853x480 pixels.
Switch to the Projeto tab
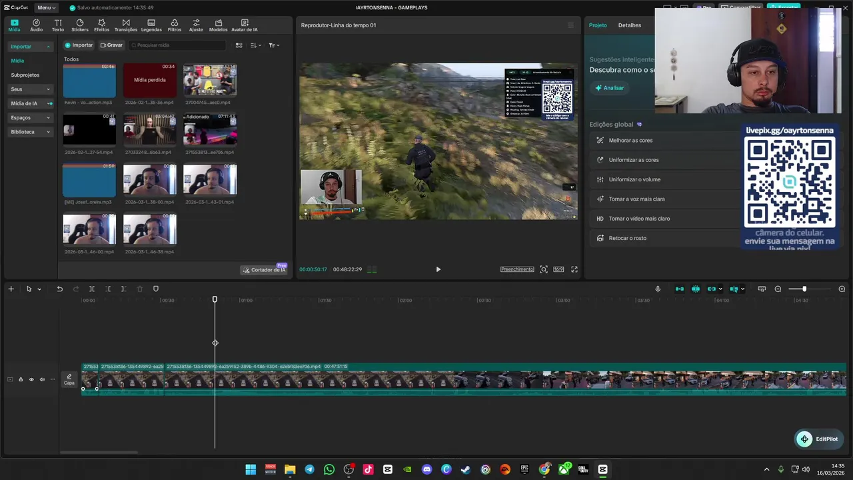598,25
